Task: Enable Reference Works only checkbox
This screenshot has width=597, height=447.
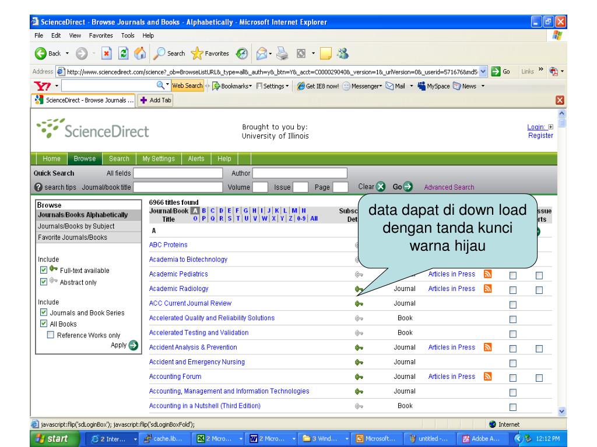Action: (50, 335)
